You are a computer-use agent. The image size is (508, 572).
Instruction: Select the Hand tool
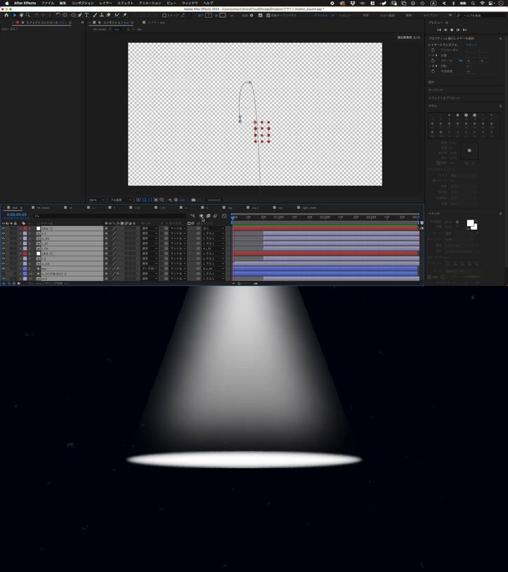21,15
